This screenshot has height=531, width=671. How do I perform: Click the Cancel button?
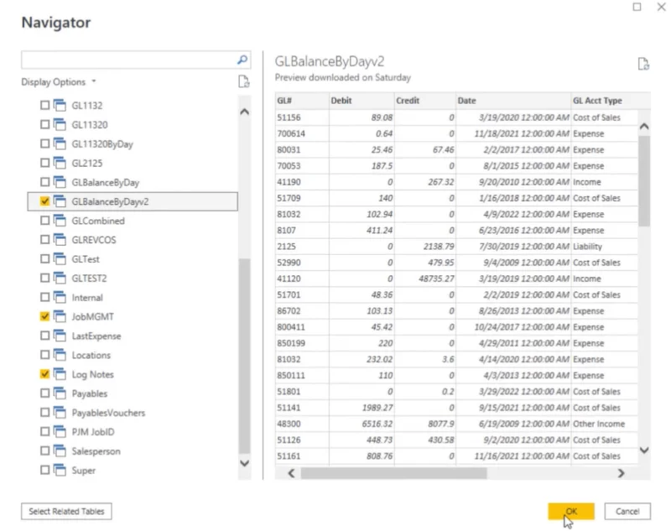627,512
